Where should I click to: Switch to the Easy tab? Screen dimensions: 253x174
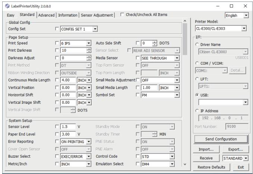coord(11,15)
